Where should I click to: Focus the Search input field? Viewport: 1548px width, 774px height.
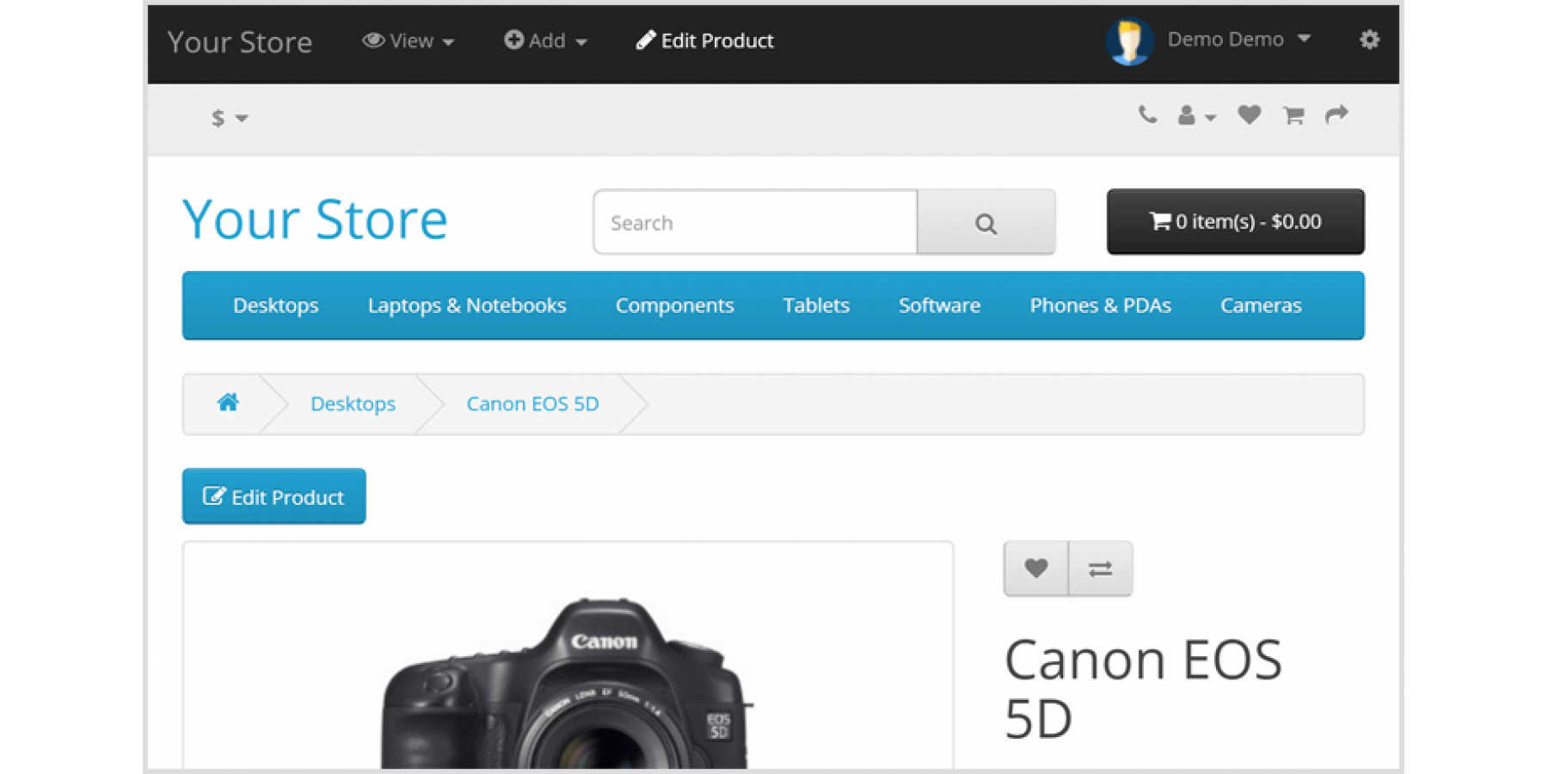[x=755, y=223]
